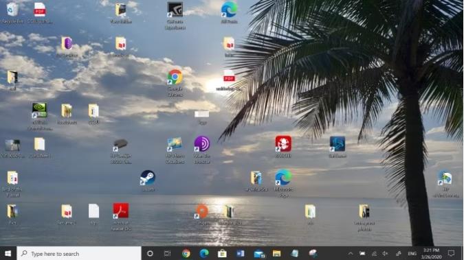Open the ENG language switcher
Viewport: 464px width, 260px height.
(412, 254)
